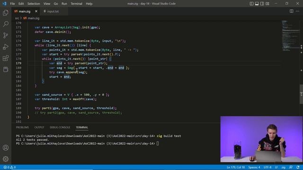303x170 pixels.
Task: Switch to the DEBUG CONSOLE panel tab
Action: pos(60,127)
